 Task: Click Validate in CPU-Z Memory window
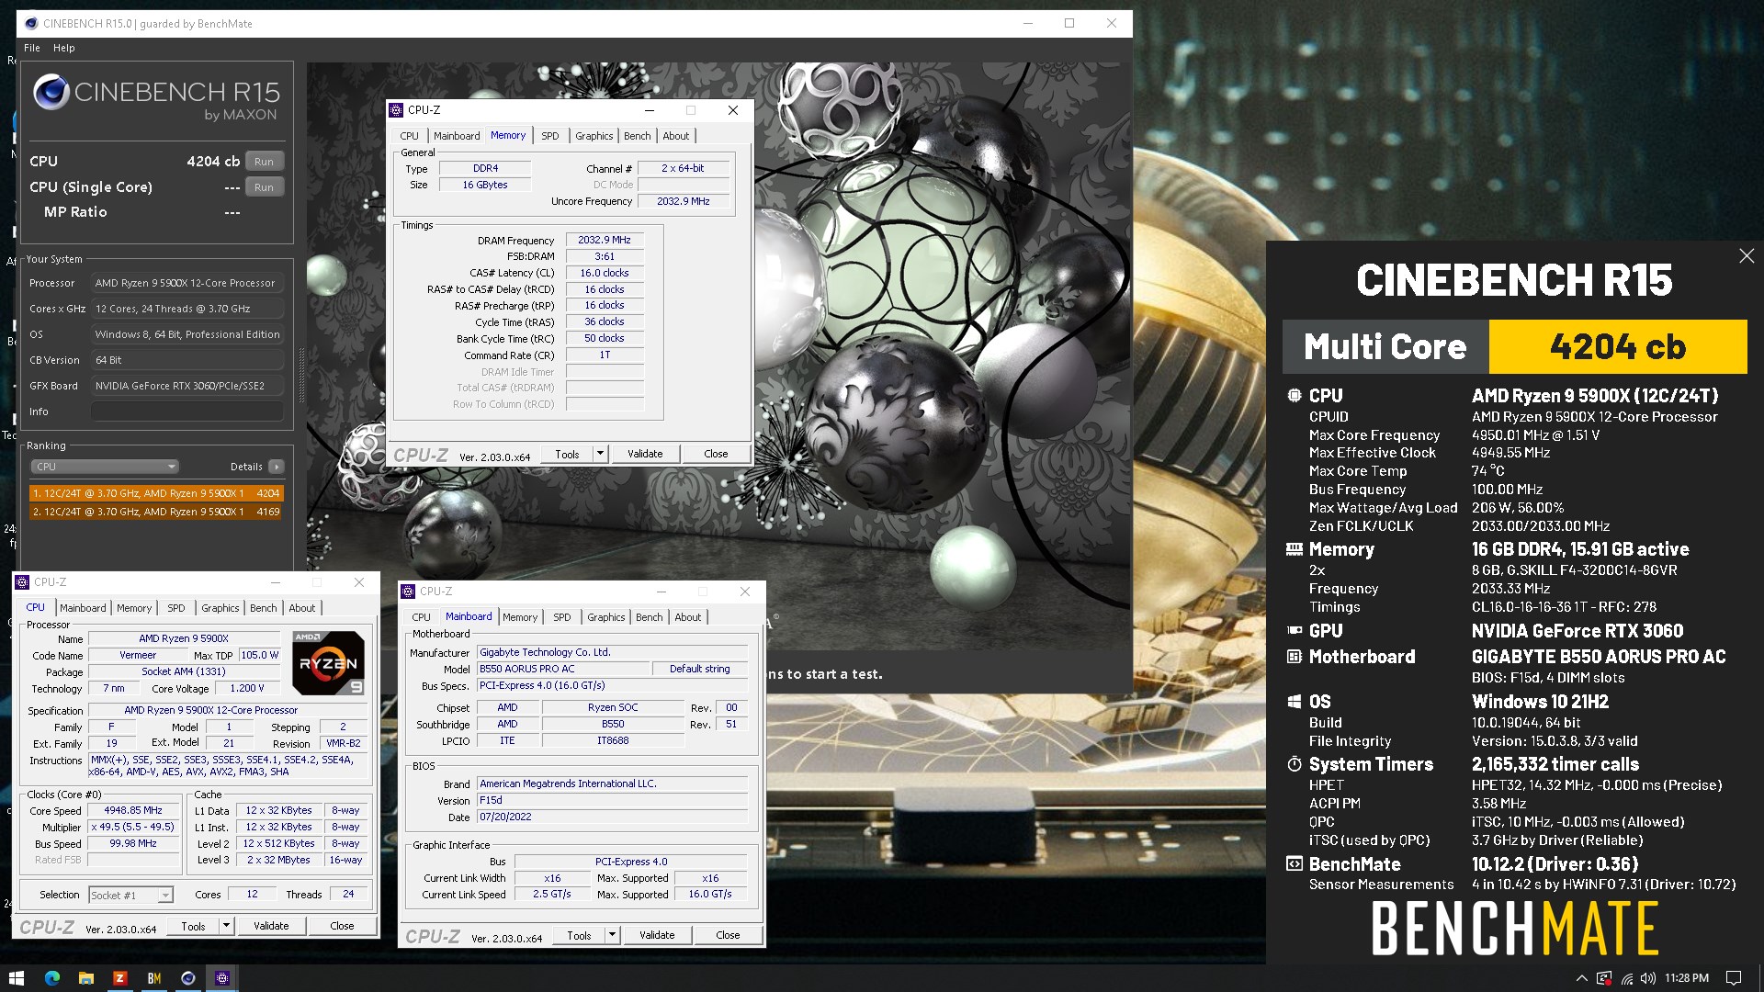tap(645, 454)
